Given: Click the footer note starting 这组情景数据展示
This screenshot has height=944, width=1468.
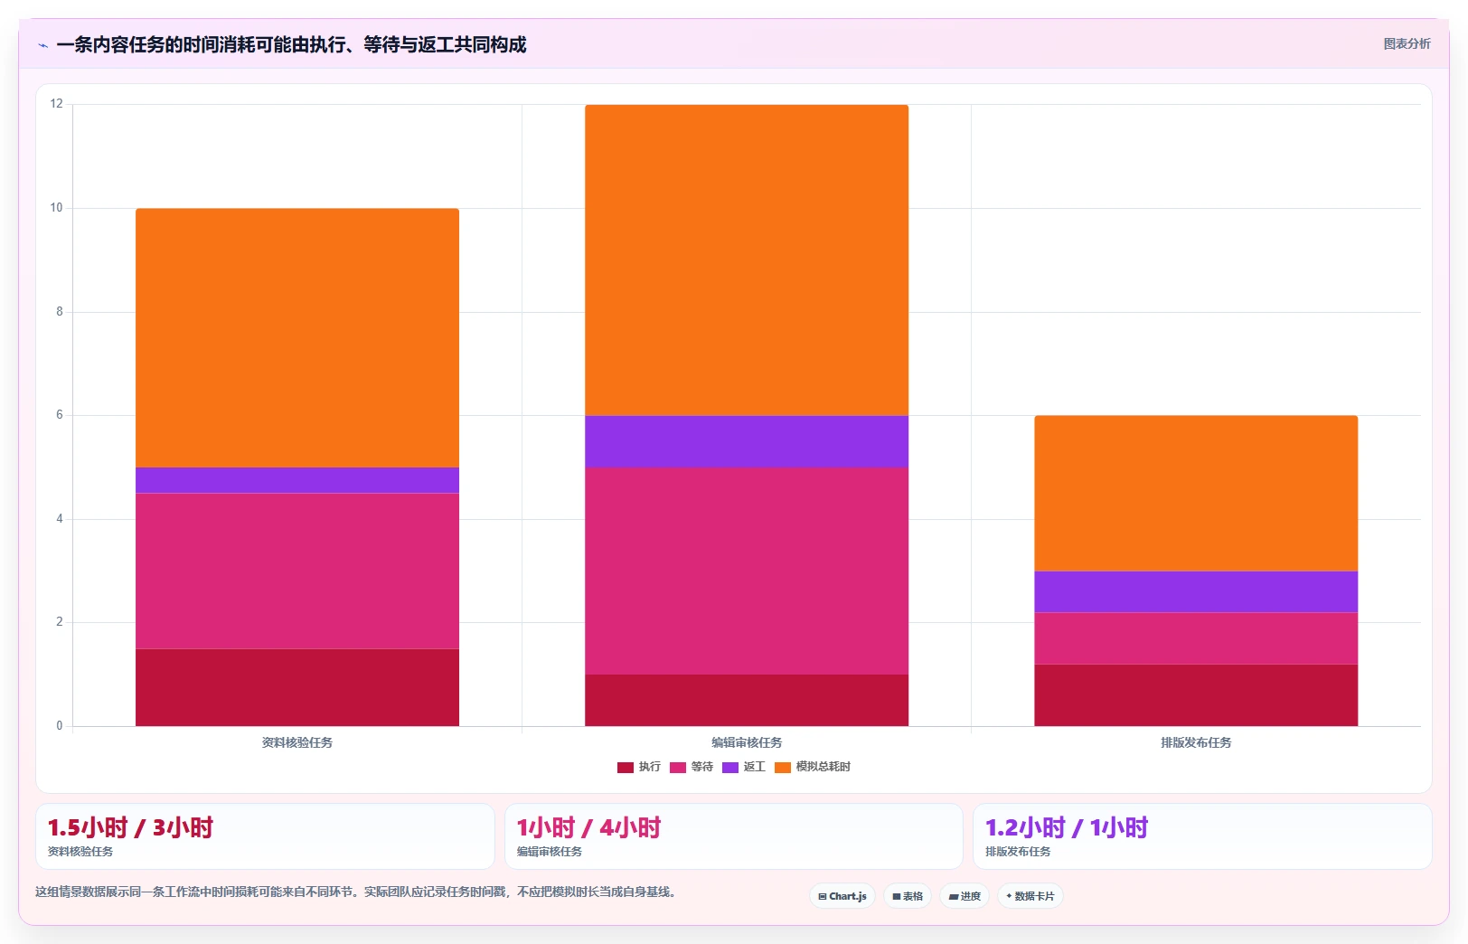Looking at the screenshot, I should click(x=355, y=892).
